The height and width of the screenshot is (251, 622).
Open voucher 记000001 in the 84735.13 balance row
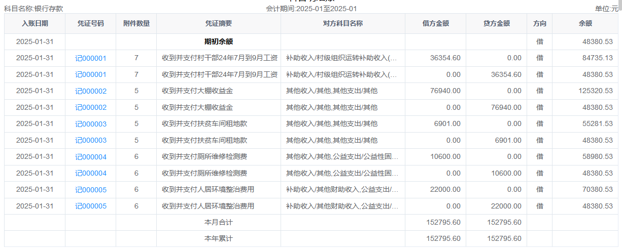click(91, 58)
